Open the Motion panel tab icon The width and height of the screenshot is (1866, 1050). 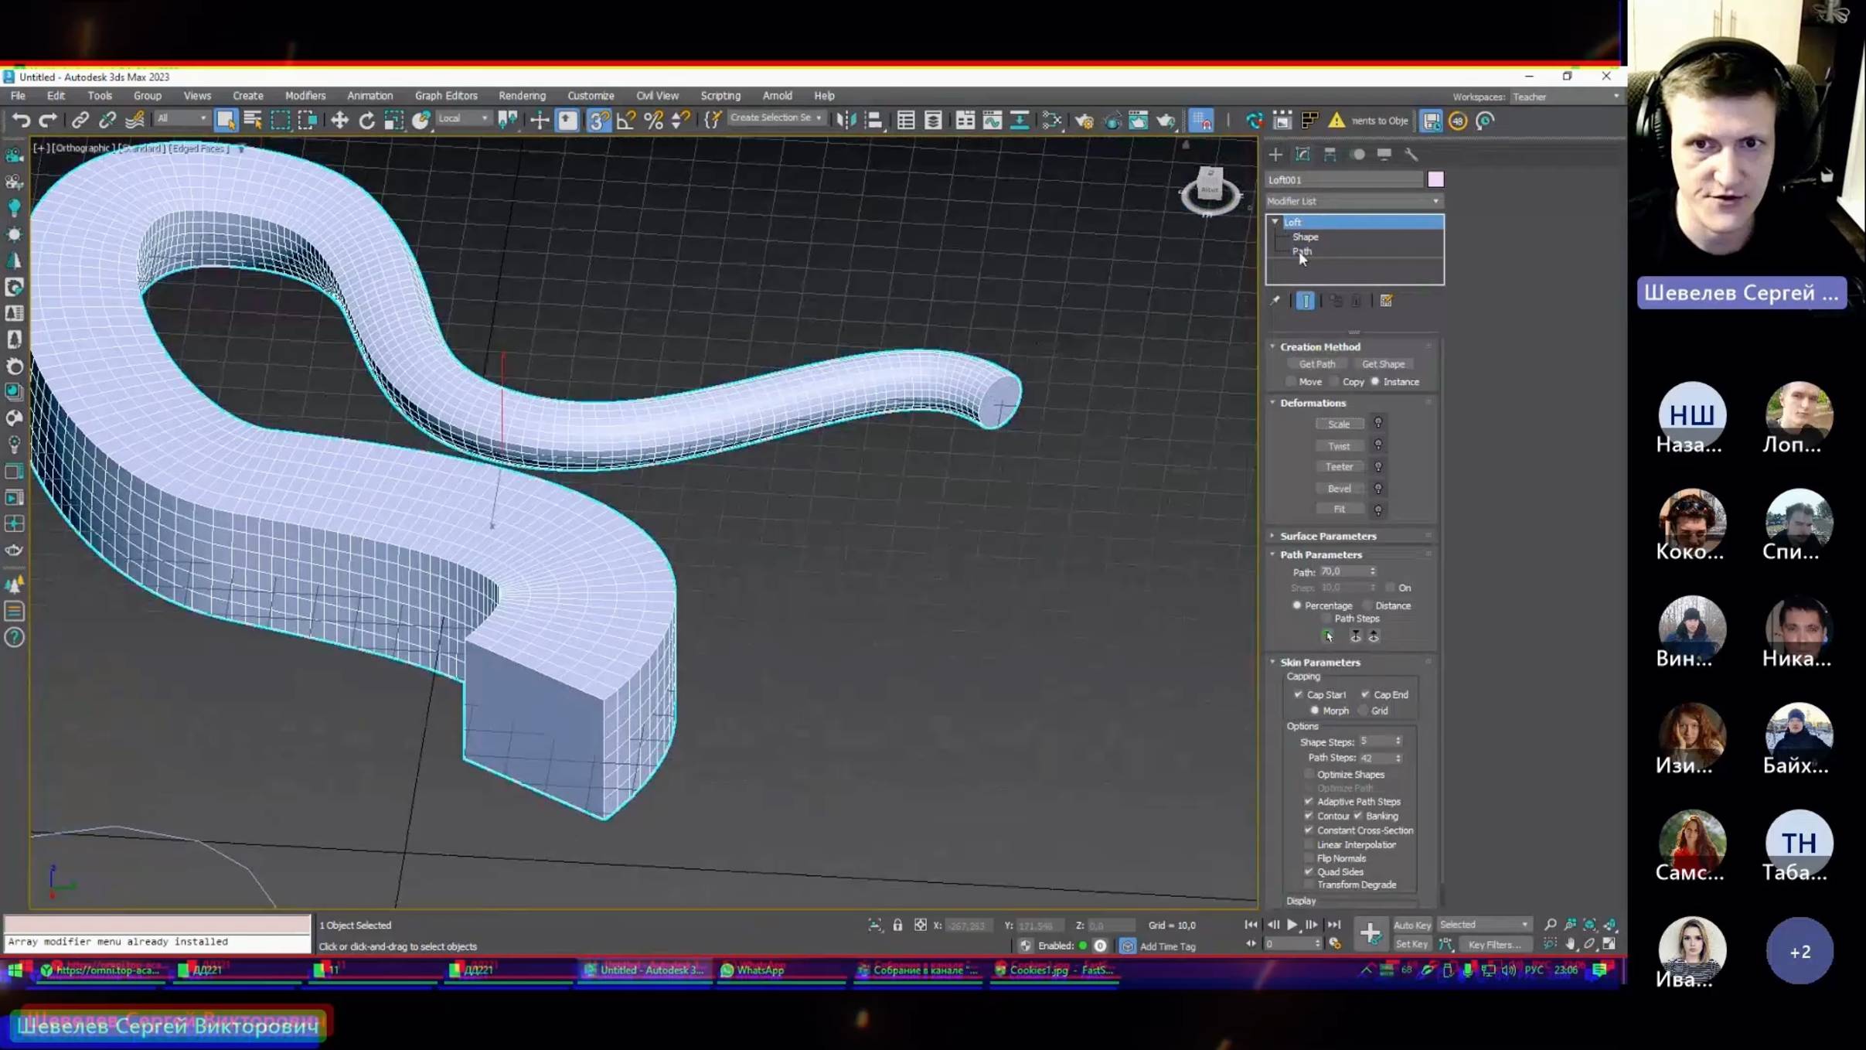coord(1357,155)
